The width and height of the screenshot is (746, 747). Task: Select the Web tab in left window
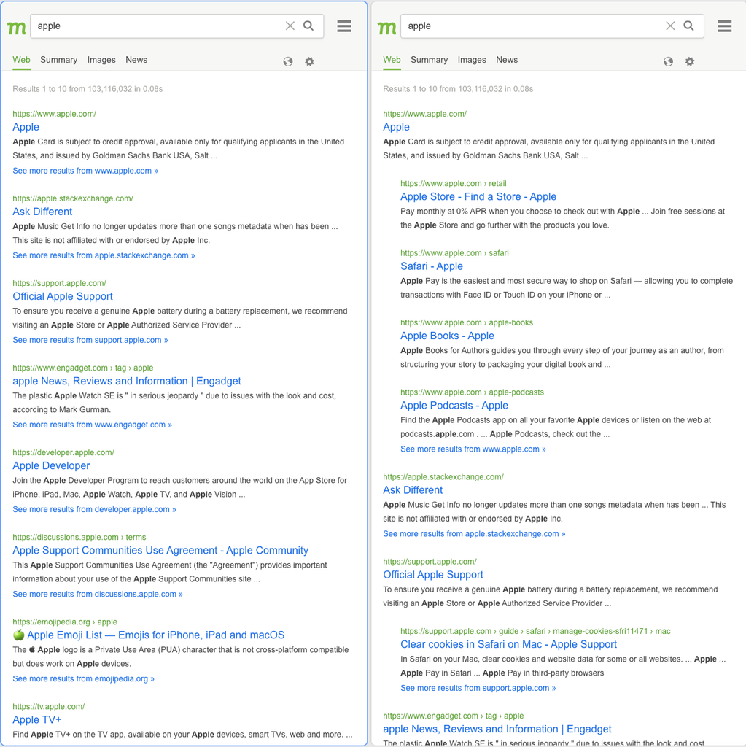tap(21, 60)
